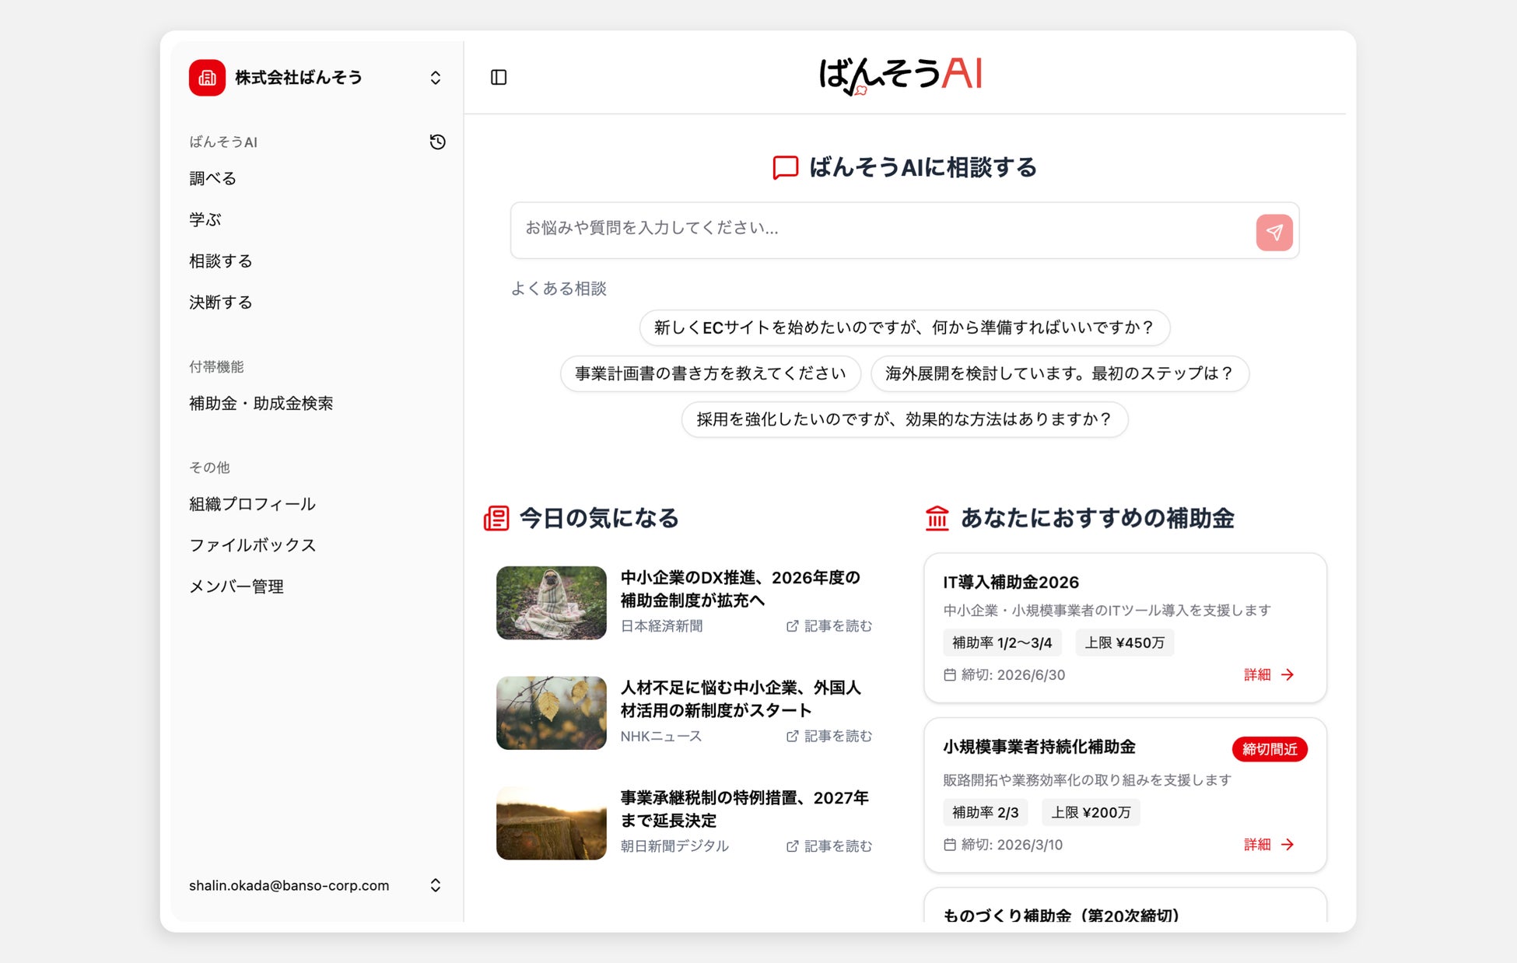Open 詳細 for 小規模事業者持続化補助金
The width and height of the screenshot is (1517, 963).
click(x=1258, y=844)
